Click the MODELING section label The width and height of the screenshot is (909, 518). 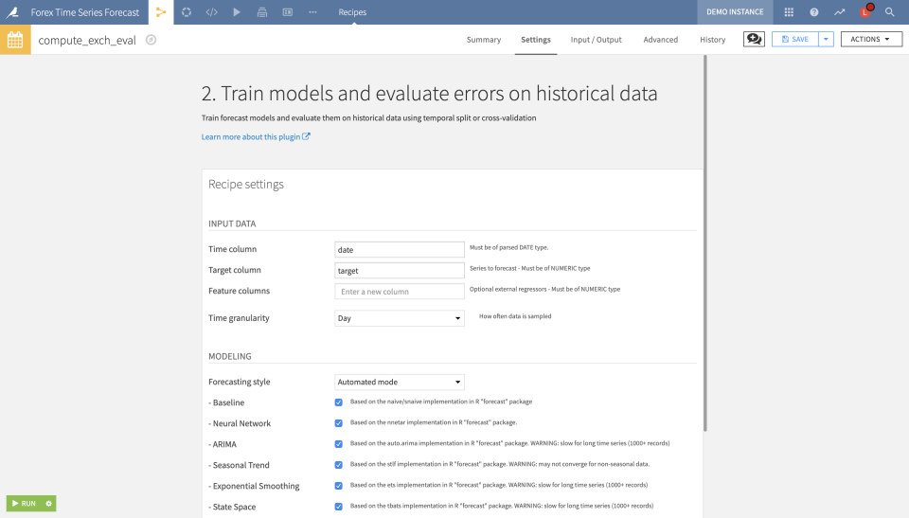(229, 356)
